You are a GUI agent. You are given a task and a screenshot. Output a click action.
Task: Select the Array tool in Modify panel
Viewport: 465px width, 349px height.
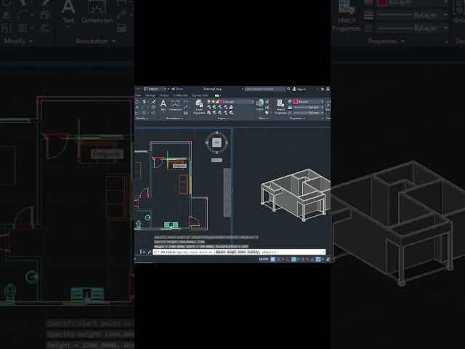(144, 113)
